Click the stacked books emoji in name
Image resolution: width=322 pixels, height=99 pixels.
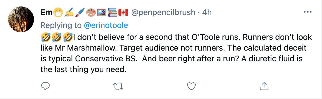pyautogui.click(x=112, y=13)
